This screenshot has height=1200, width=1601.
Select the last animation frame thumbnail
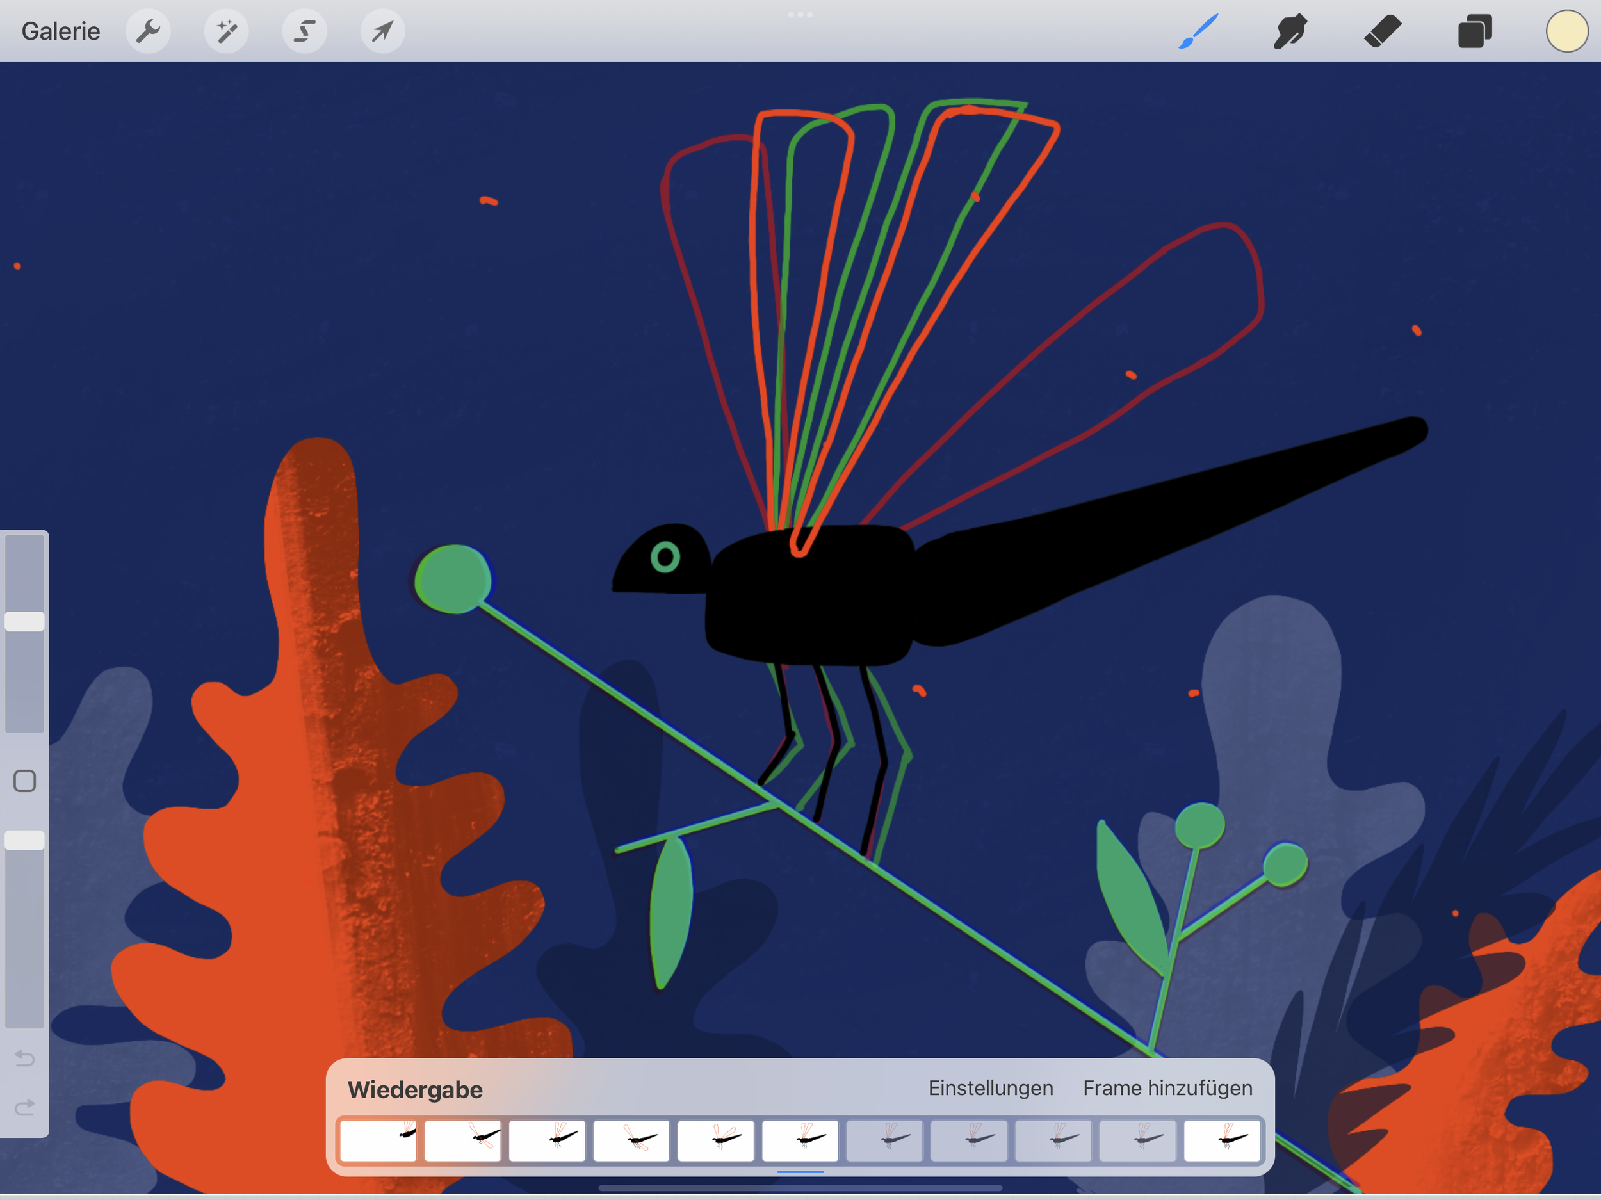(1223, 1140)
